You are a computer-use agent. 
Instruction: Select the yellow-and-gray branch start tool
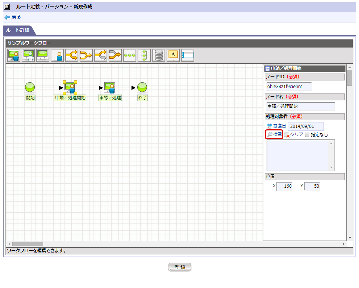click(101, 55)
